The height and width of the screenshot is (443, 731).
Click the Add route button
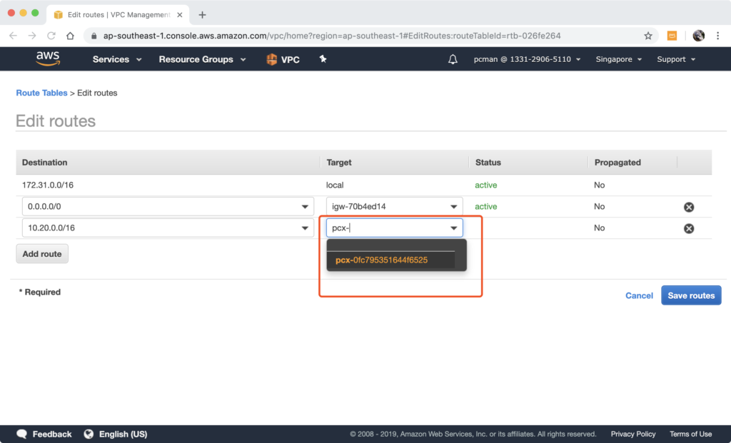(42, 254)
